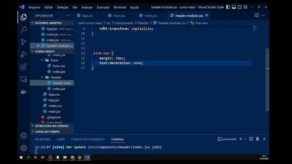This screenshot has width=292, height=164.
Task: Open Cortana from taskbar
Action: point(36,157)
